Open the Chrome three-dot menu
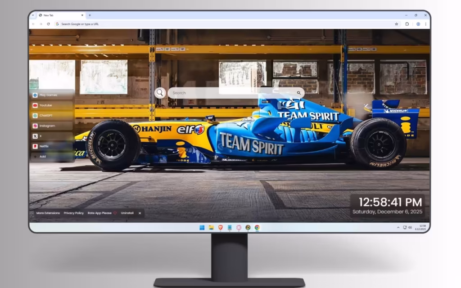This screenshot has height=288, width=461. pos(425,24)
